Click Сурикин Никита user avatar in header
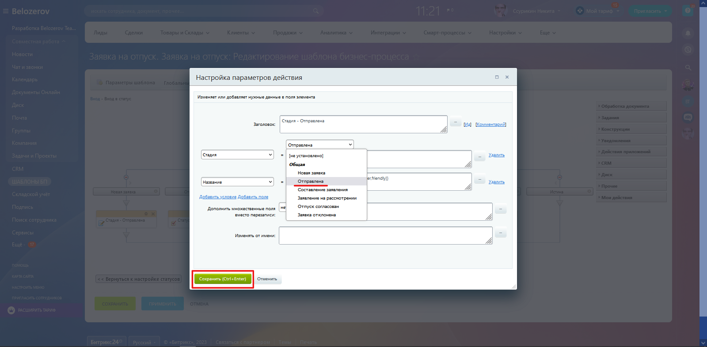This screenshot has width=707, height=347. (x=501, y=11)
